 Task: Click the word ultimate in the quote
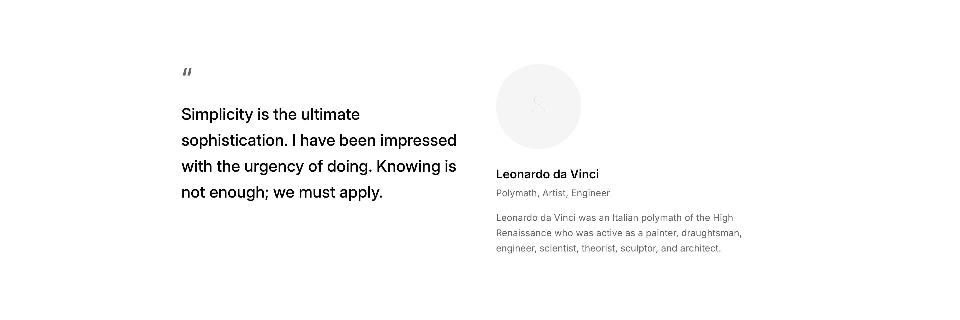point(330,114)
